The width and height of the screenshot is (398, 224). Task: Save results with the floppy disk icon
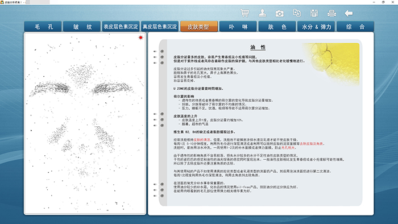314,13
